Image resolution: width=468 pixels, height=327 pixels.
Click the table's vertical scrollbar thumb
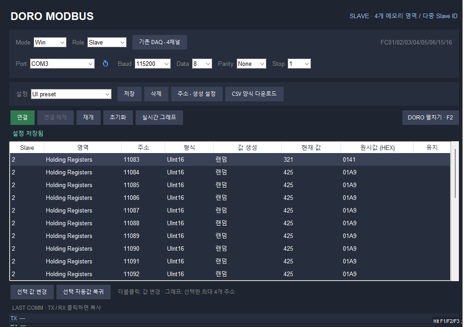(455, 173)
